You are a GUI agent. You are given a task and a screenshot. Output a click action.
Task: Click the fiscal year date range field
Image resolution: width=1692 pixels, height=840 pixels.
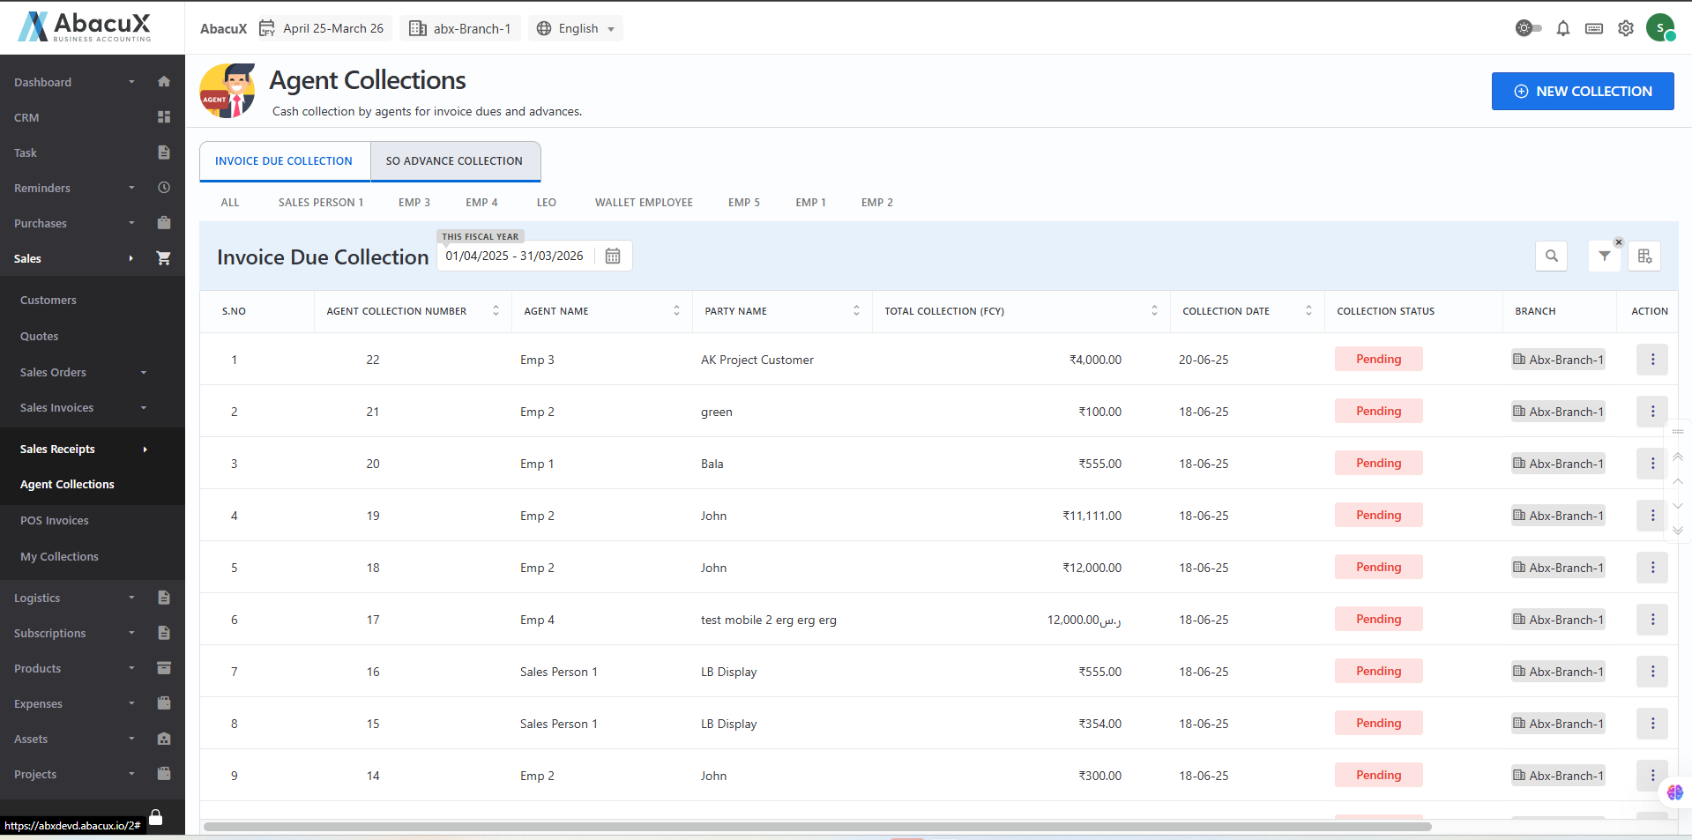pyautogui.click(x=514, y=256)
